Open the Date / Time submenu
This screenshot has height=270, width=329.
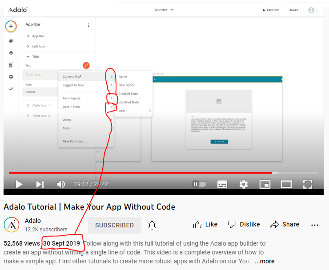[86, 107]
